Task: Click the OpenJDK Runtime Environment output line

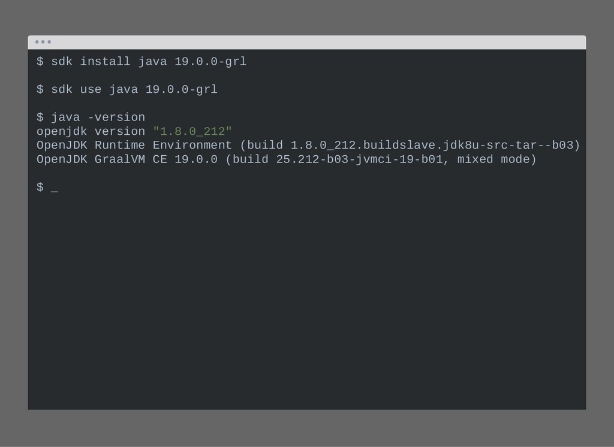Action: (308, 145)
